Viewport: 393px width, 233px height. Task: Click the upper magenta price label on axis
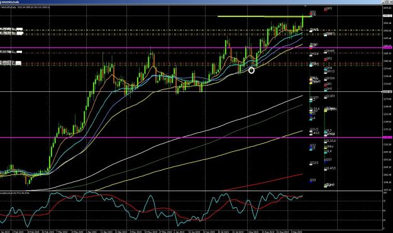coord(387,47)
